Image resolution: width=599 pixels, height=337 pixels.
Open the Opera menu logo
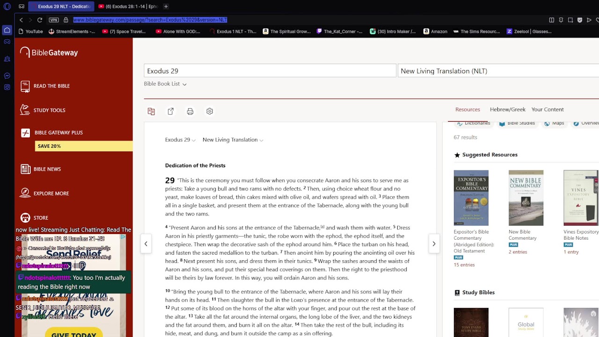coord(7,7)
